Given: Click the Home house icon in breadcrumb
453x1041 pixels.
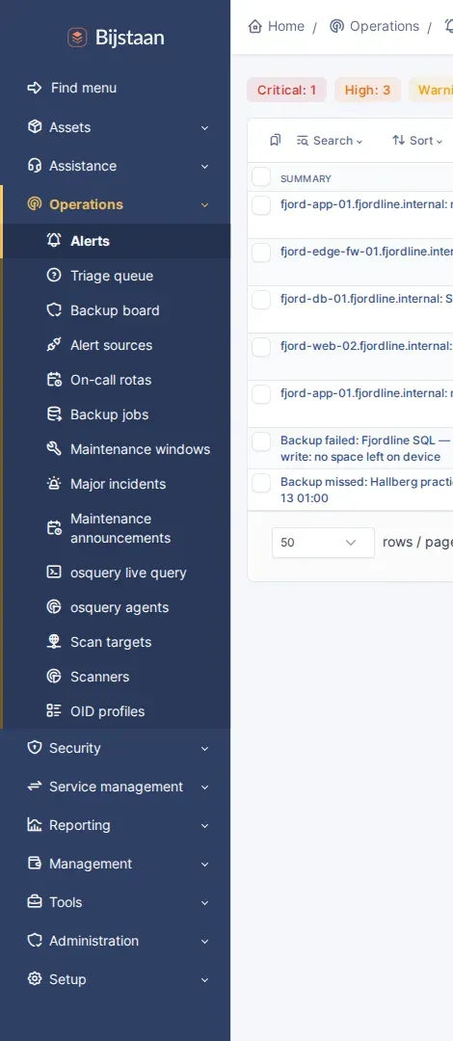Looking at the screenshot, I should tap(255, 26).
